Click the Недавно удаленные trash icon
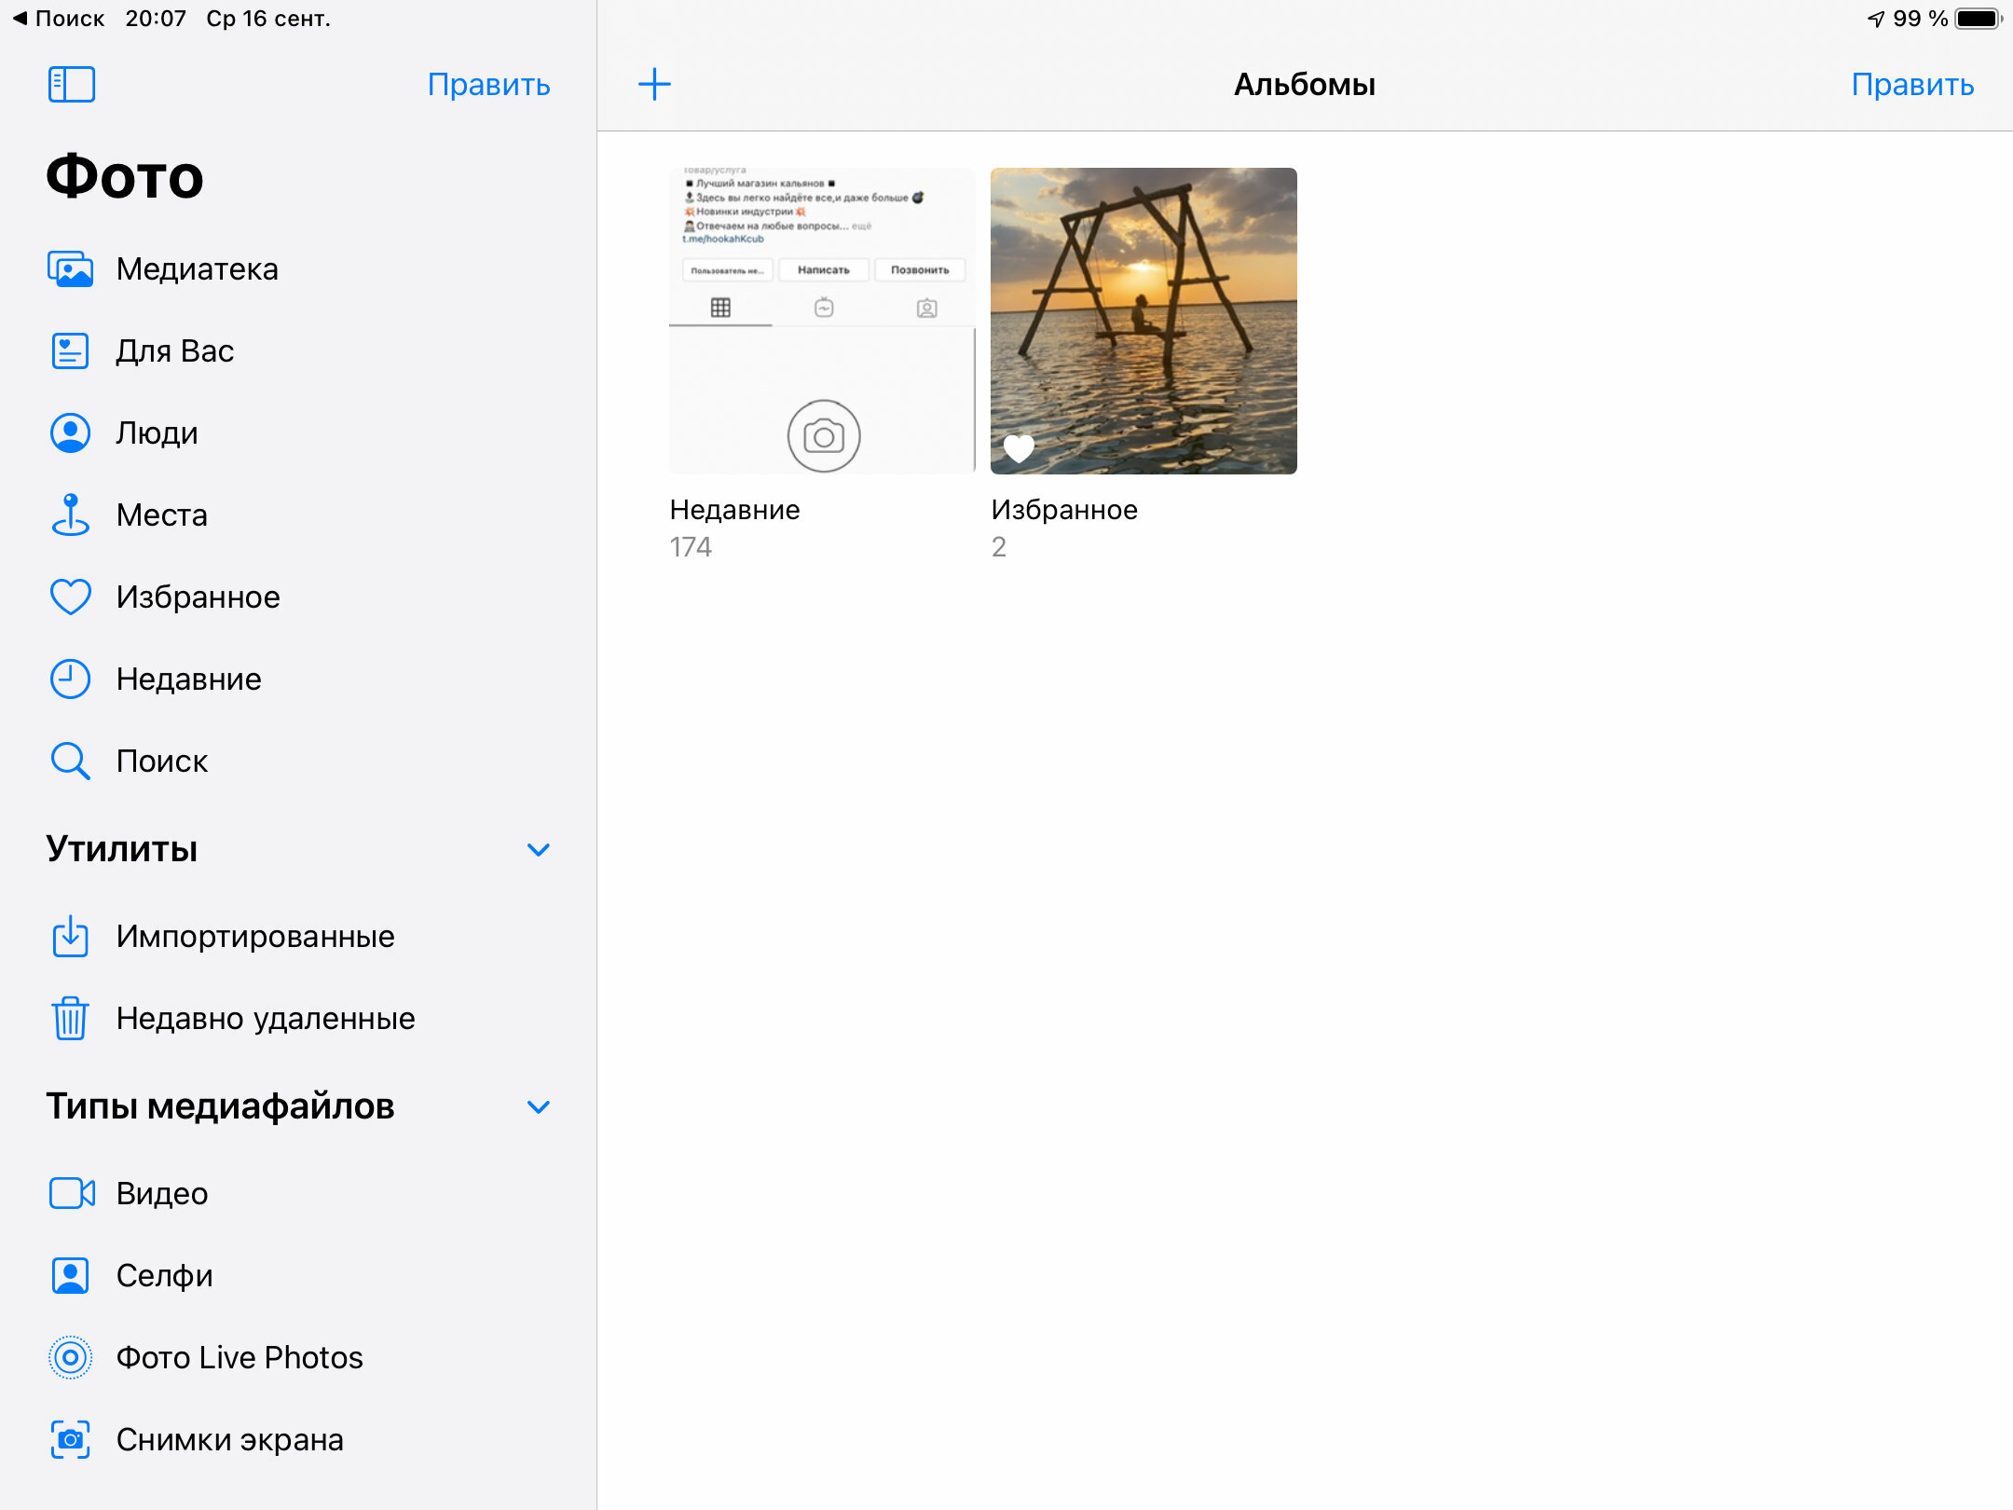The width and height of the screenshot is (2013, 1510). (x=70, y=1019)
